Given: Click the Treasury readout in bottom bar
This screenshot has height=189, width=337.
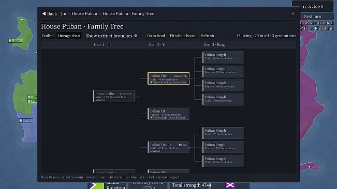Looking at the screenshot, I should (x=148, y=185).
